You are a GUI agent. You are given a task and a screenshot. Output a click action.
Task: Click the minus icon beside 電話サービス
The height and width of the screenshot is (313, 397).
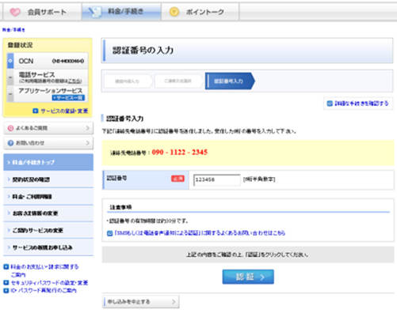[10, 77]
